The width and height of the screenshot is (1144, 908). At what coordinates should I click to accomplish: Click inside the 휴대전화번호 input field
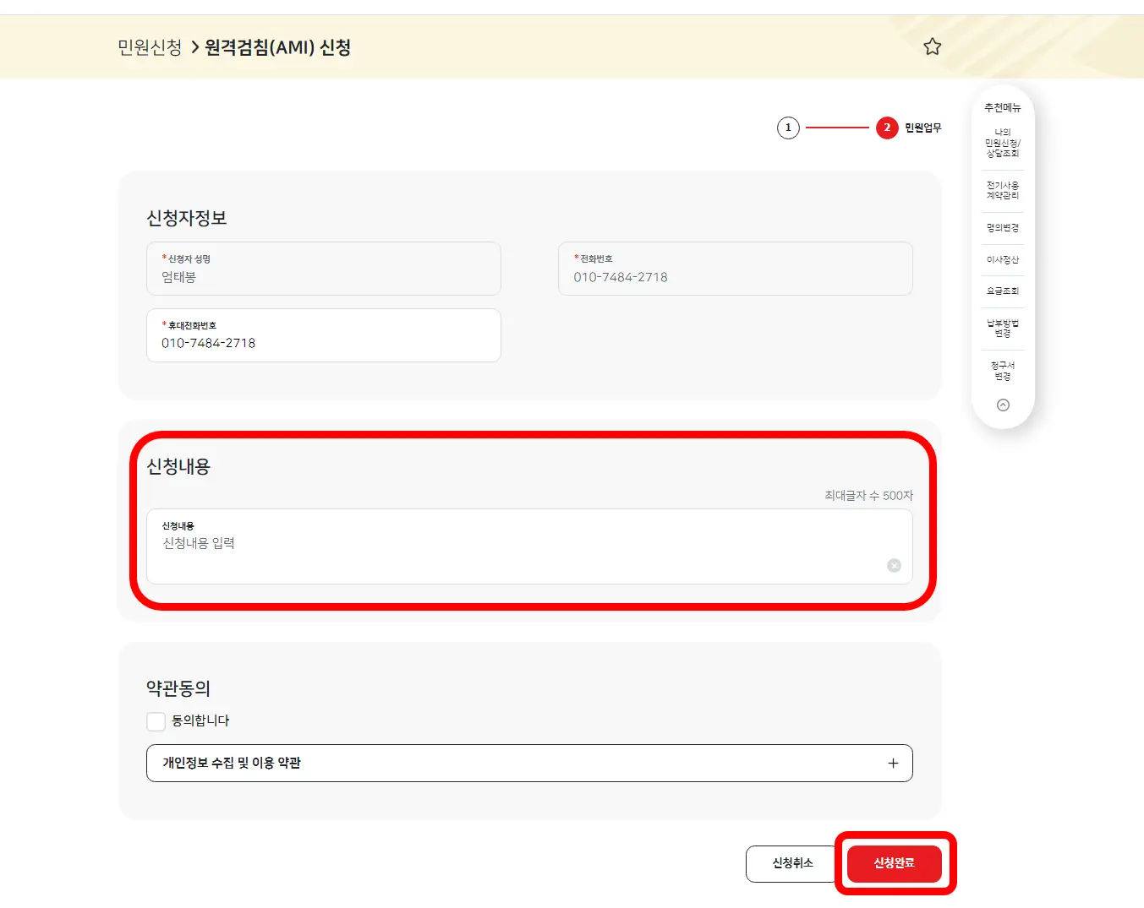coord(324,335)
